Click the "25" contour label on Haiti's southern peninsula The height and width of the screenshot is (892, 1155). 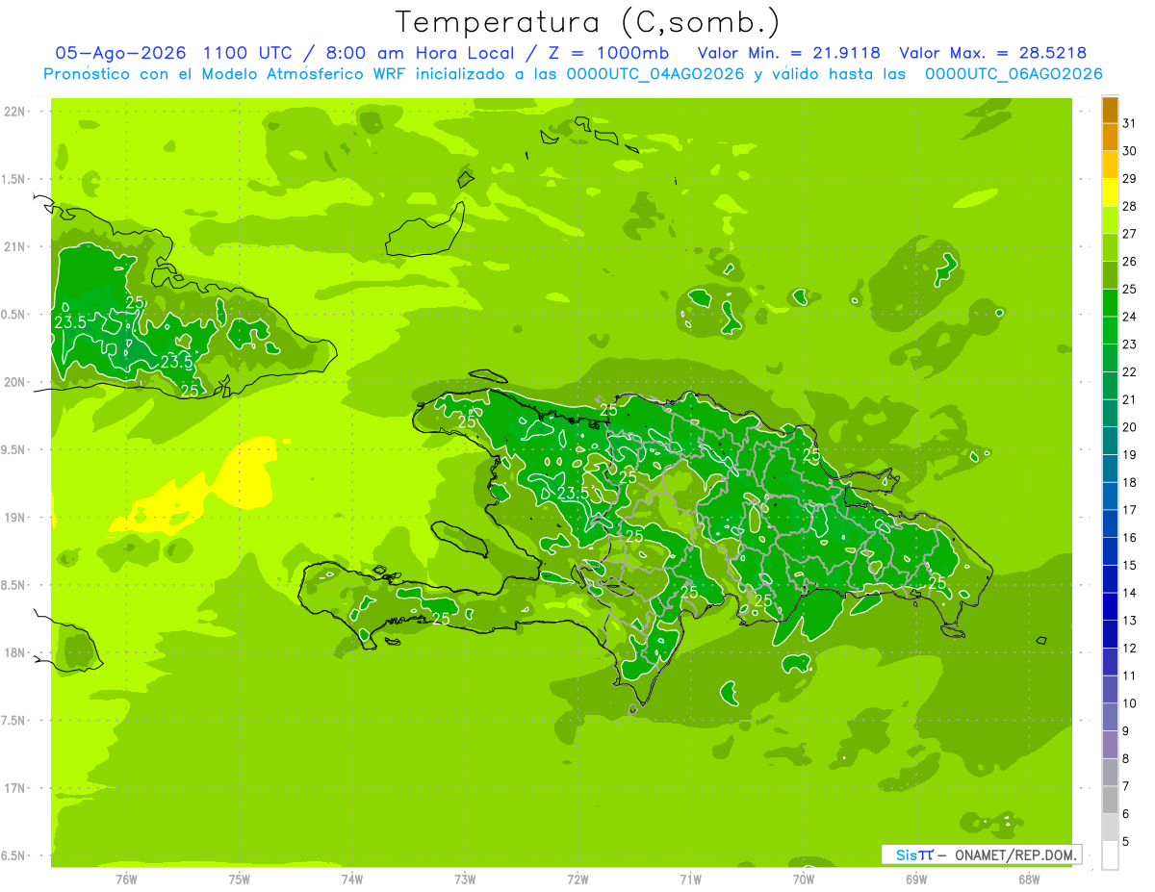coord(441,619)
